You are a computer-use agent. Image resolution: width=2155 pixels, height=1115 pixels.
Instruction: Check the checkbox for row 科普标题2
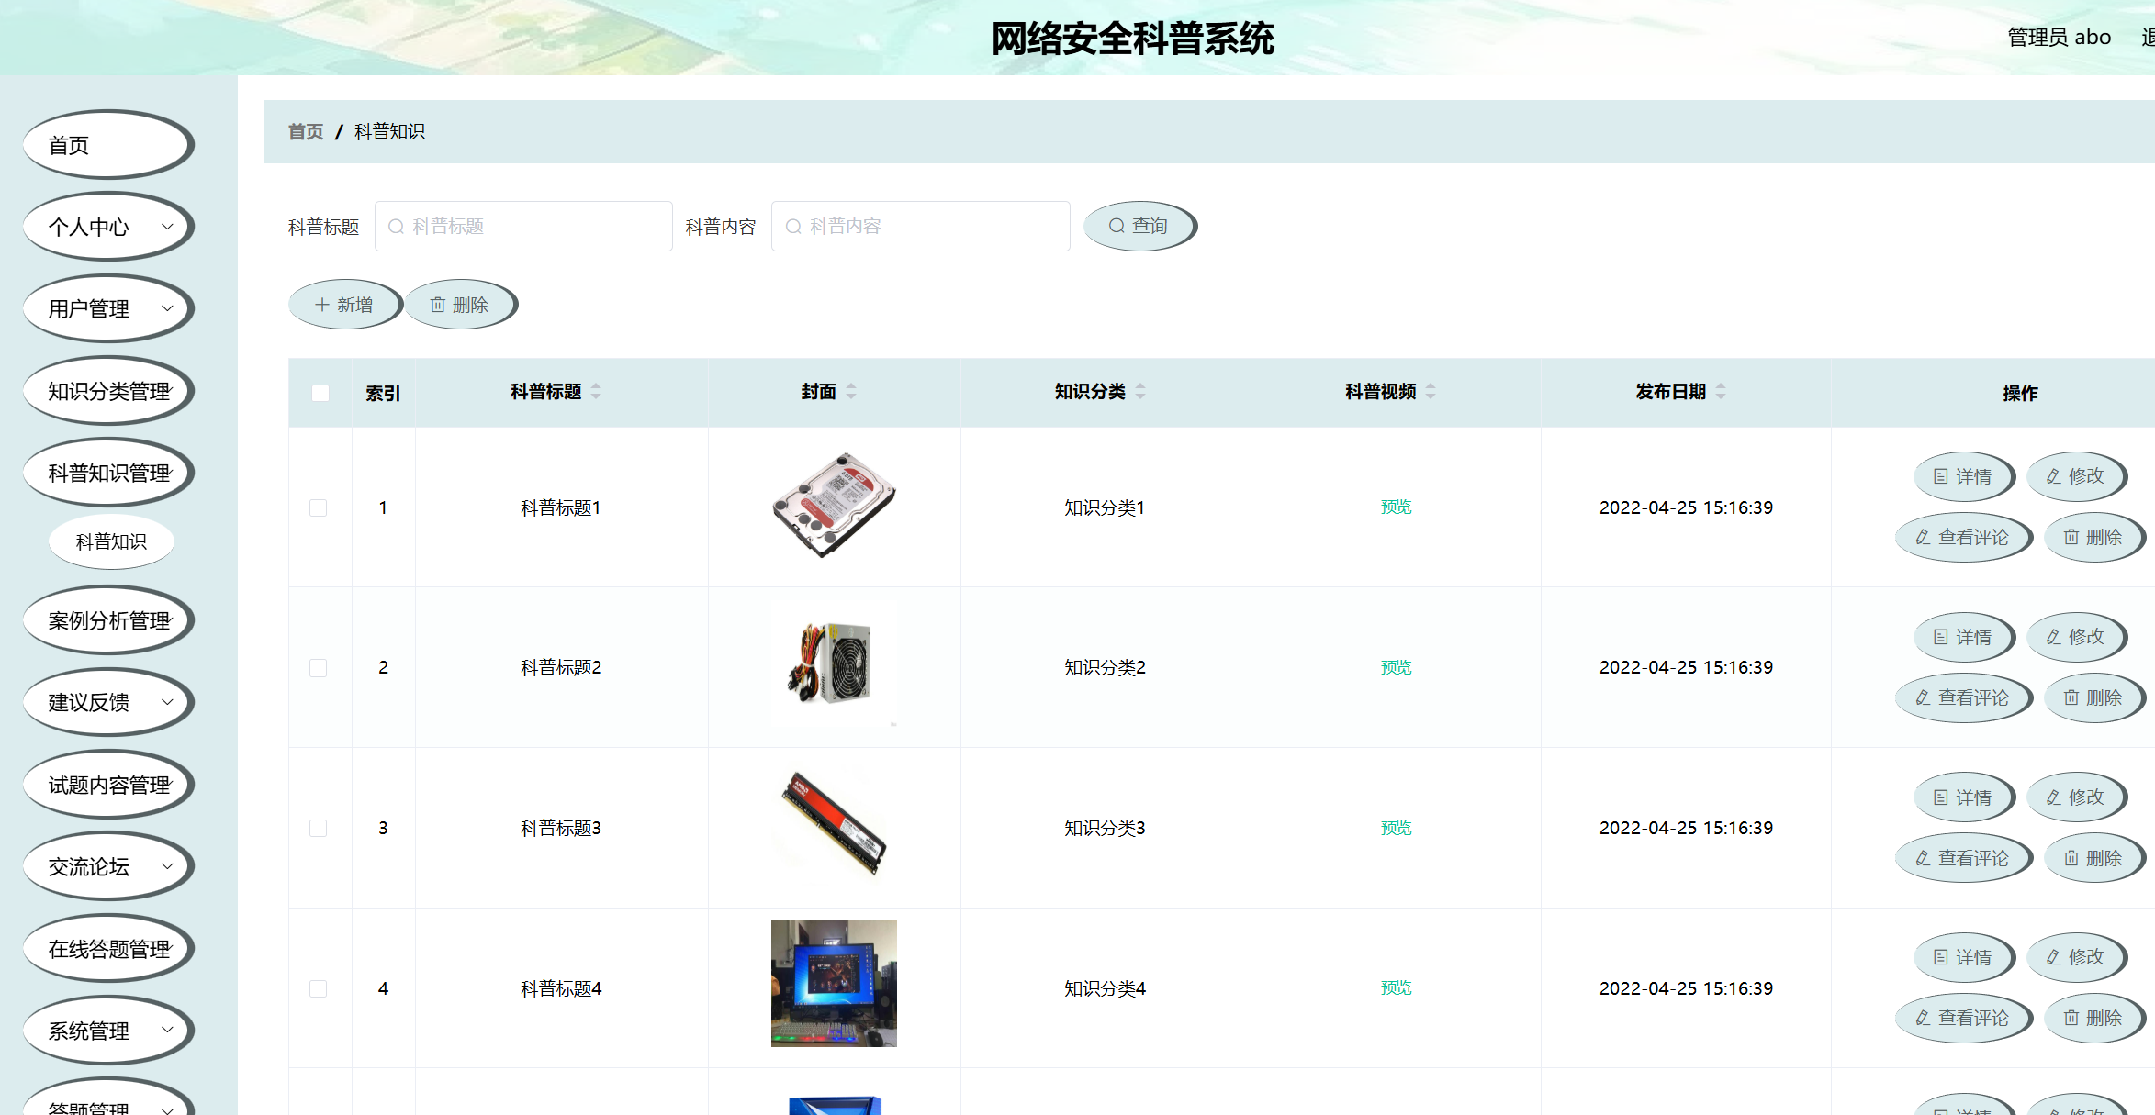[319, 668]
